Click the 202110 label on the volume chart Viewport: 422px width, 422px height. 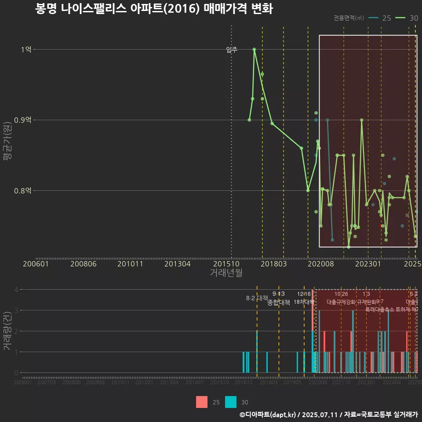tap(341, 382)
